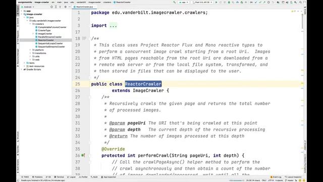Collapse the image-crawler module node
This screenshot has height=182, width=323.
click(22, 14)
